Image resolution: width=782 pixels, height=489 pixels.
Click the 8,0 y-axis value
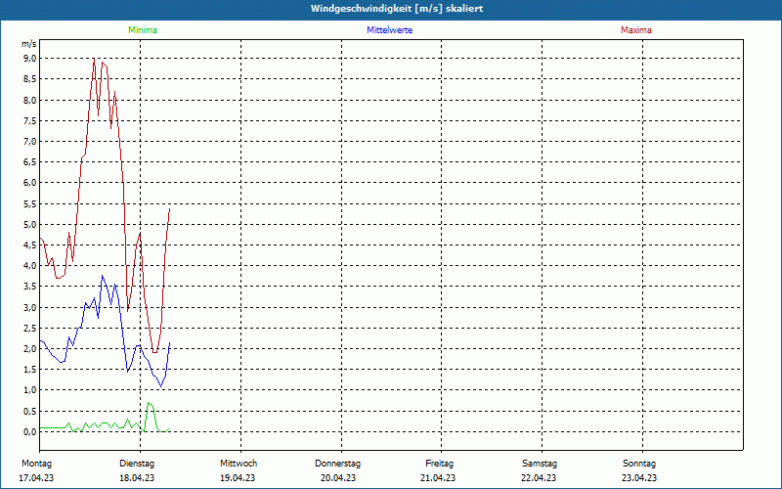click(30, 100)
